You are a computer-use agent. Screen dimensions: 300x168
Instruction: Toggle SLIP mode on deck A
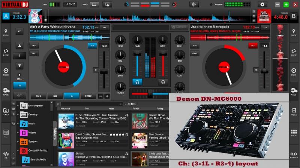[x=34, y=46]
